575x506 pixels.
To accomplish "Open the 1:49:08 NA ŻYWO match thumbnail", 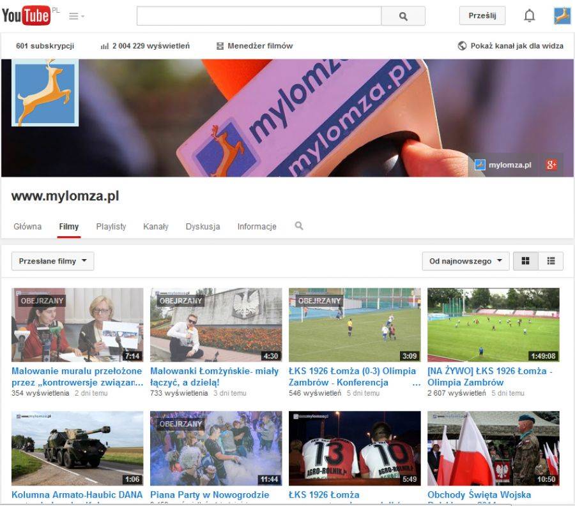I will tap(493, 325).
